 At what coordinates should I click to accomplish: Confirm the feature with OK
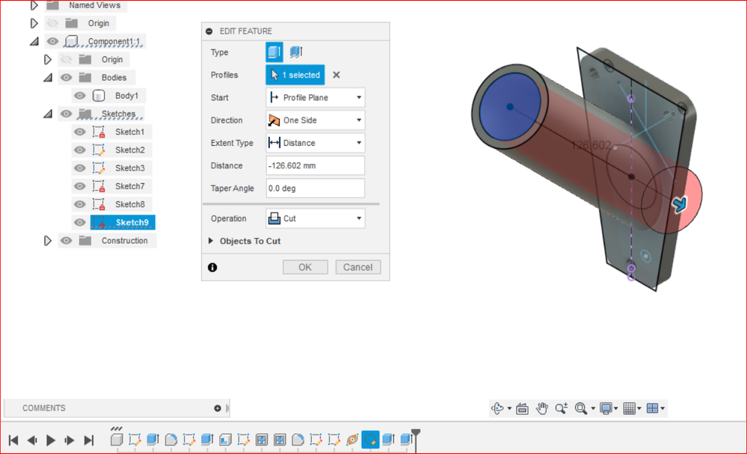tap(305, 267)
